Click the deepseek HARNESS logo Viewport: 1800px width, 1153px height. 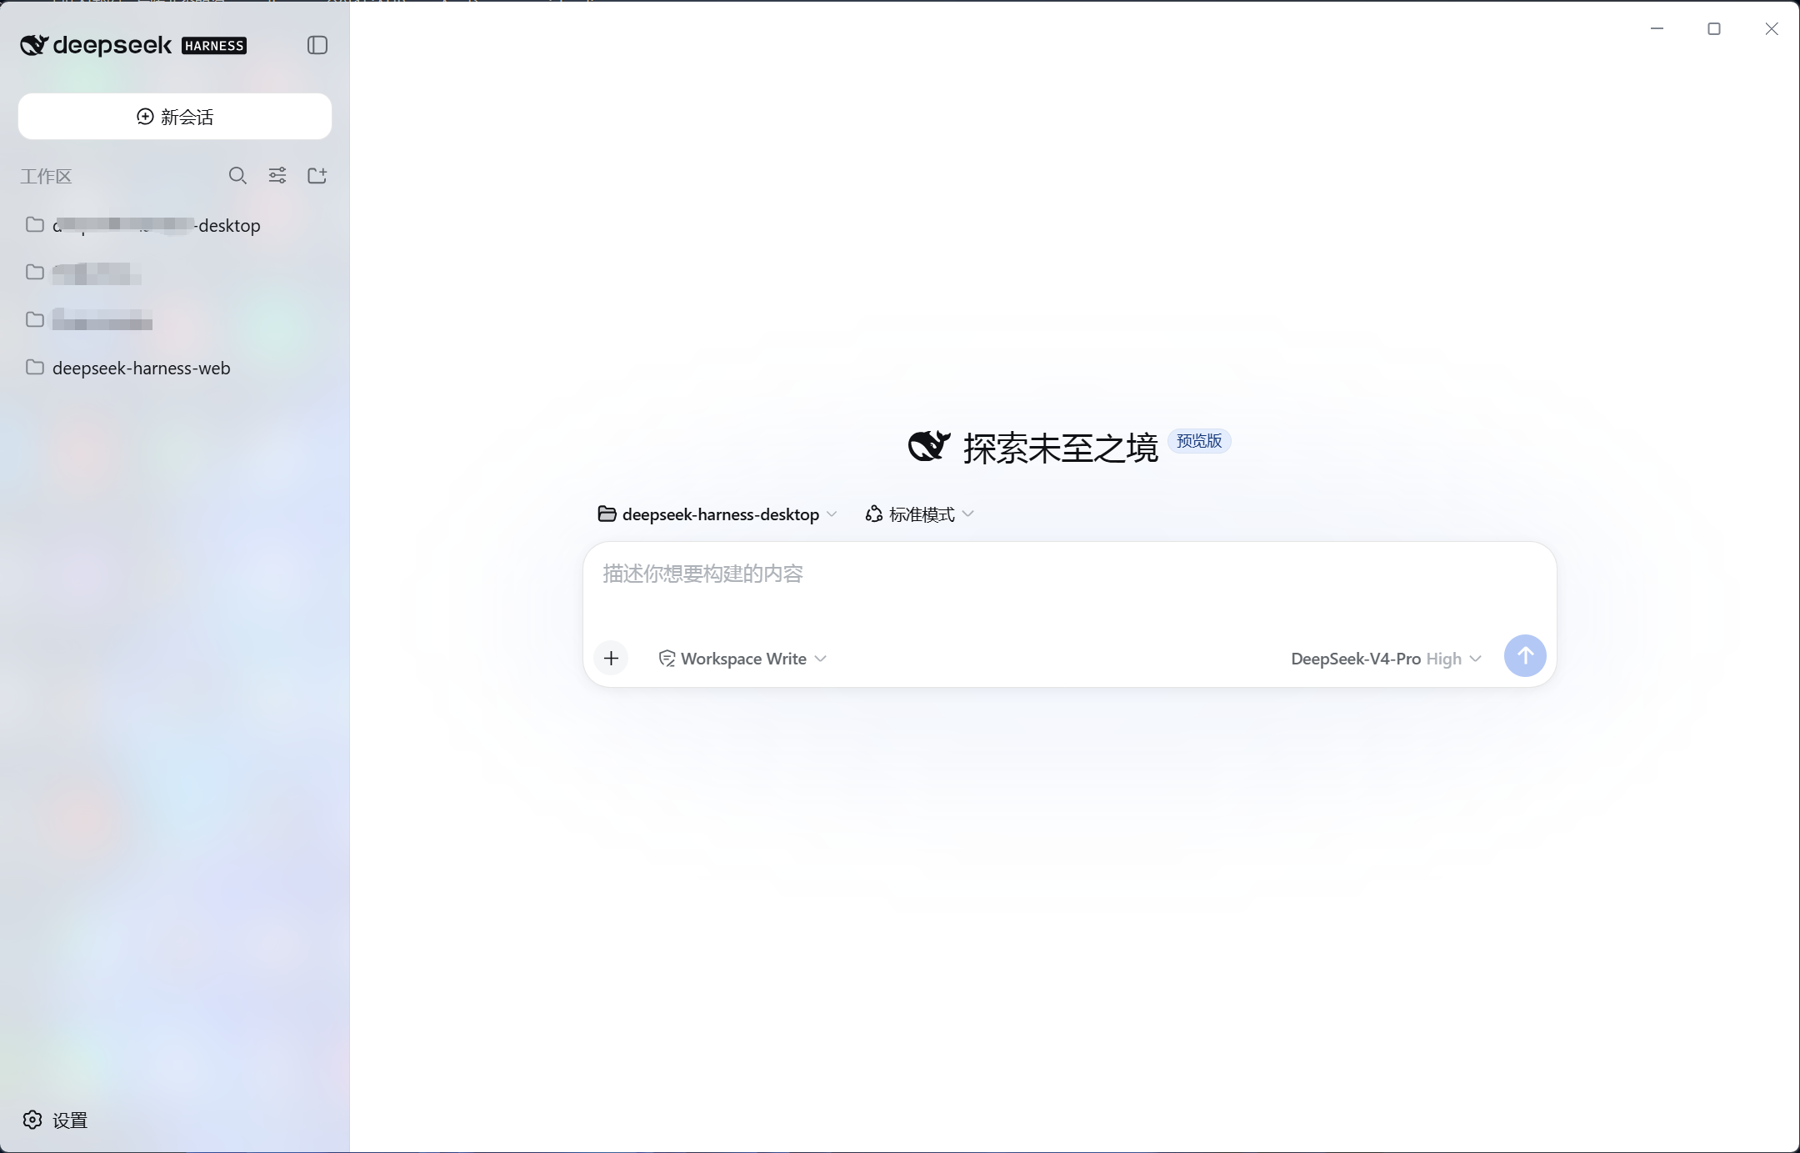pos(133,45)
